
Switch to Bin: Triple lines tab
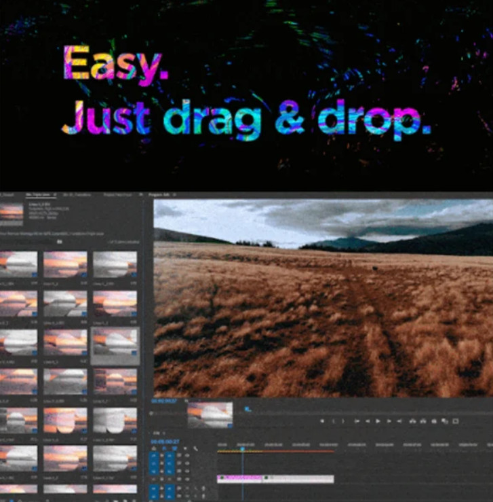coord(38,195)
